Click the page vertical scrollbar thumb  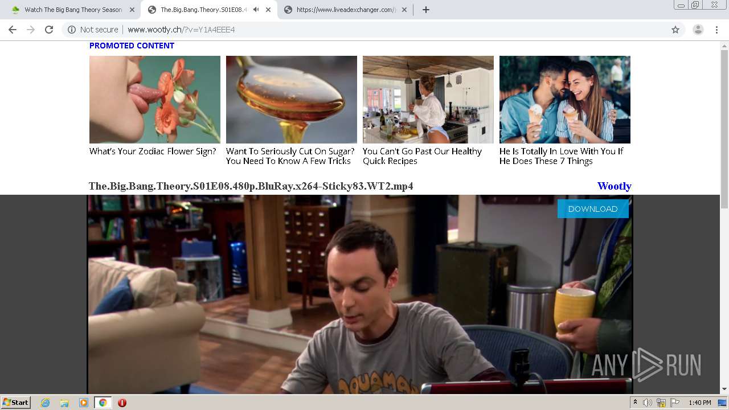point(724,129)
